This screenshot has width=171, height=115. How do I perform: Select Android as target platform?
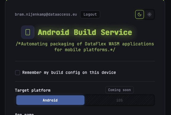tap(50, 100)
